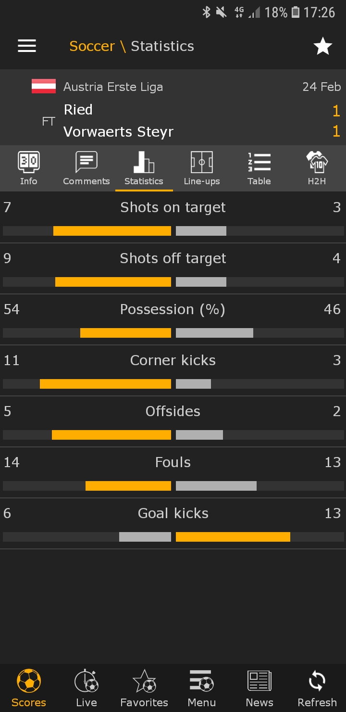This screenshot has width=346, height=712.
Task: Open the Info scoreboard tab
Action: [x=28, y=168]
